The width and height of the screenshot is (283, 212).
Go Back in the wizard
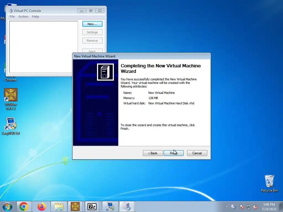(x=153, y=153)
